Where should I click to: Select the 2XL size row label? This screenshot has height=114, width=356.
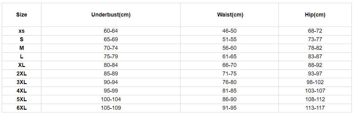click(21, 74)
